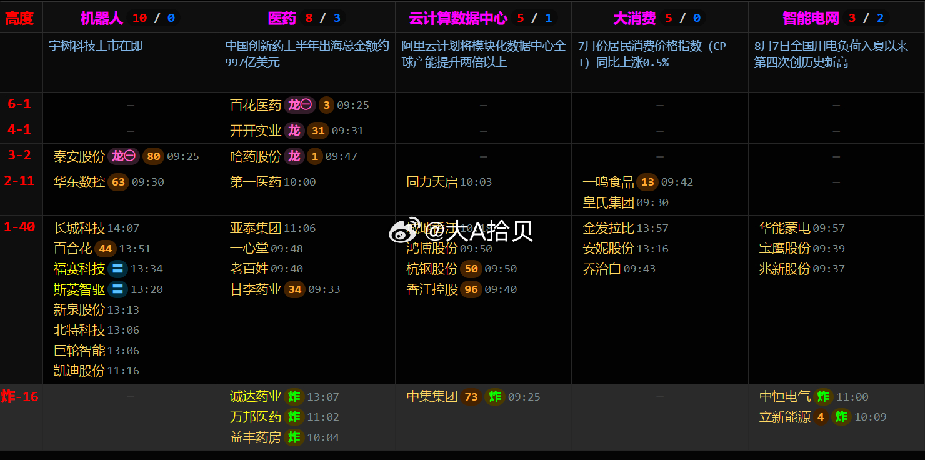Click the 1-40 height row label
This screenshot has height=460, width=925.
coord(19,227)
